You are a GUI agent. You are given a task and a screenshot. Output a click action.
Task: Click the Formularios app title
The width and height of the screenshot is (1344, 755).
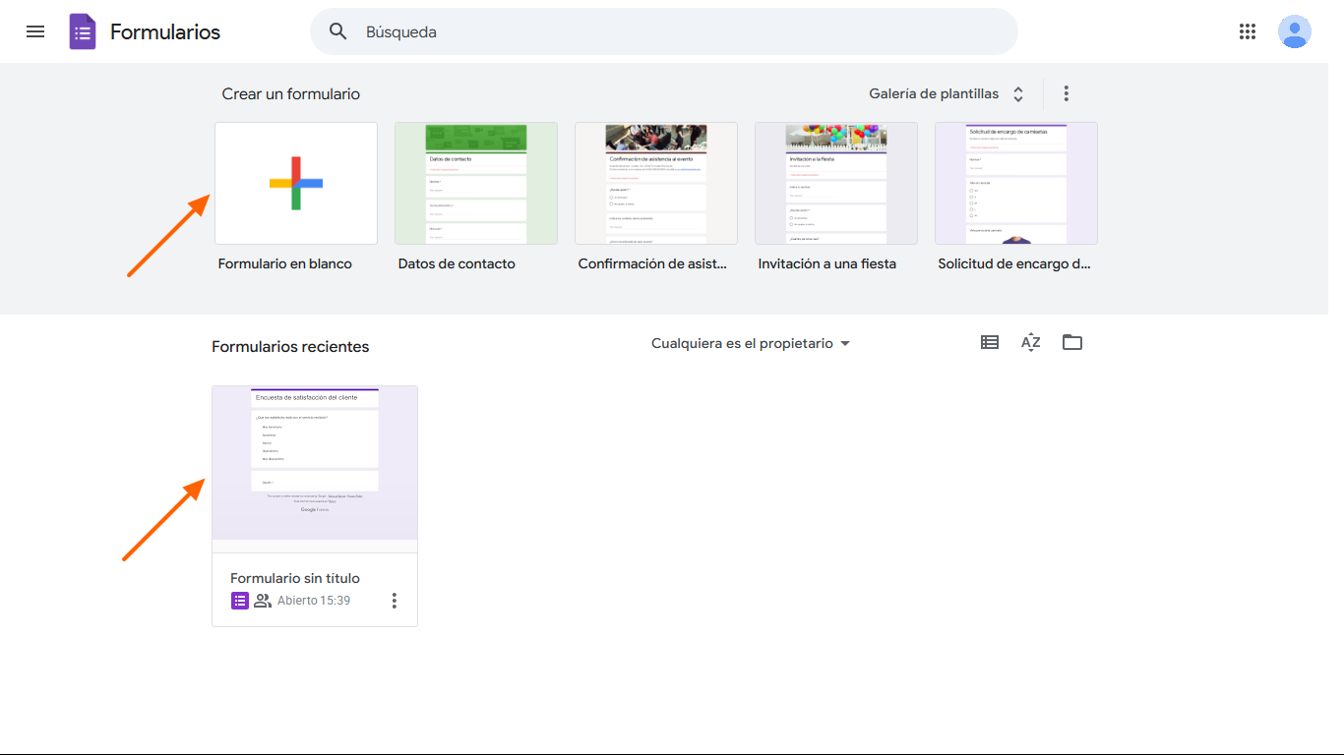click(165, 31)
